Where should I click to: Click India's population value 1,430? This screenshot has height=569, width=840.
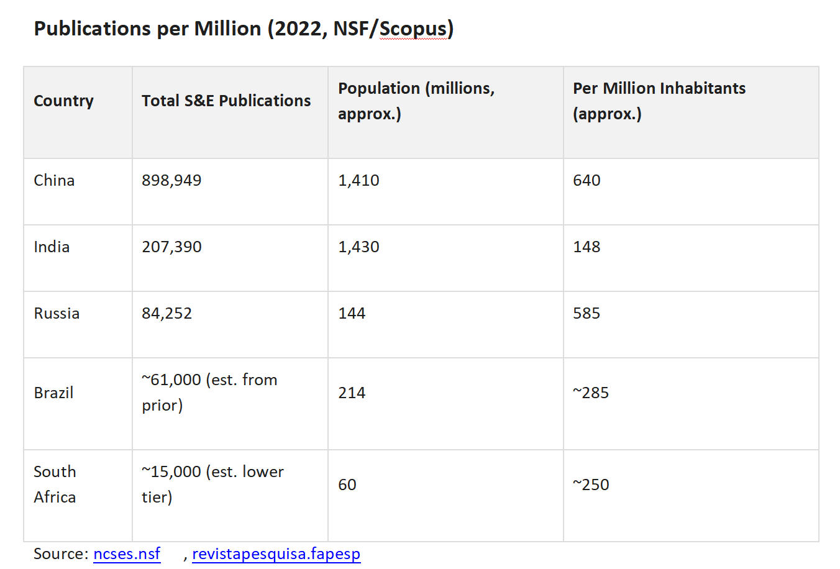[358, 247]
